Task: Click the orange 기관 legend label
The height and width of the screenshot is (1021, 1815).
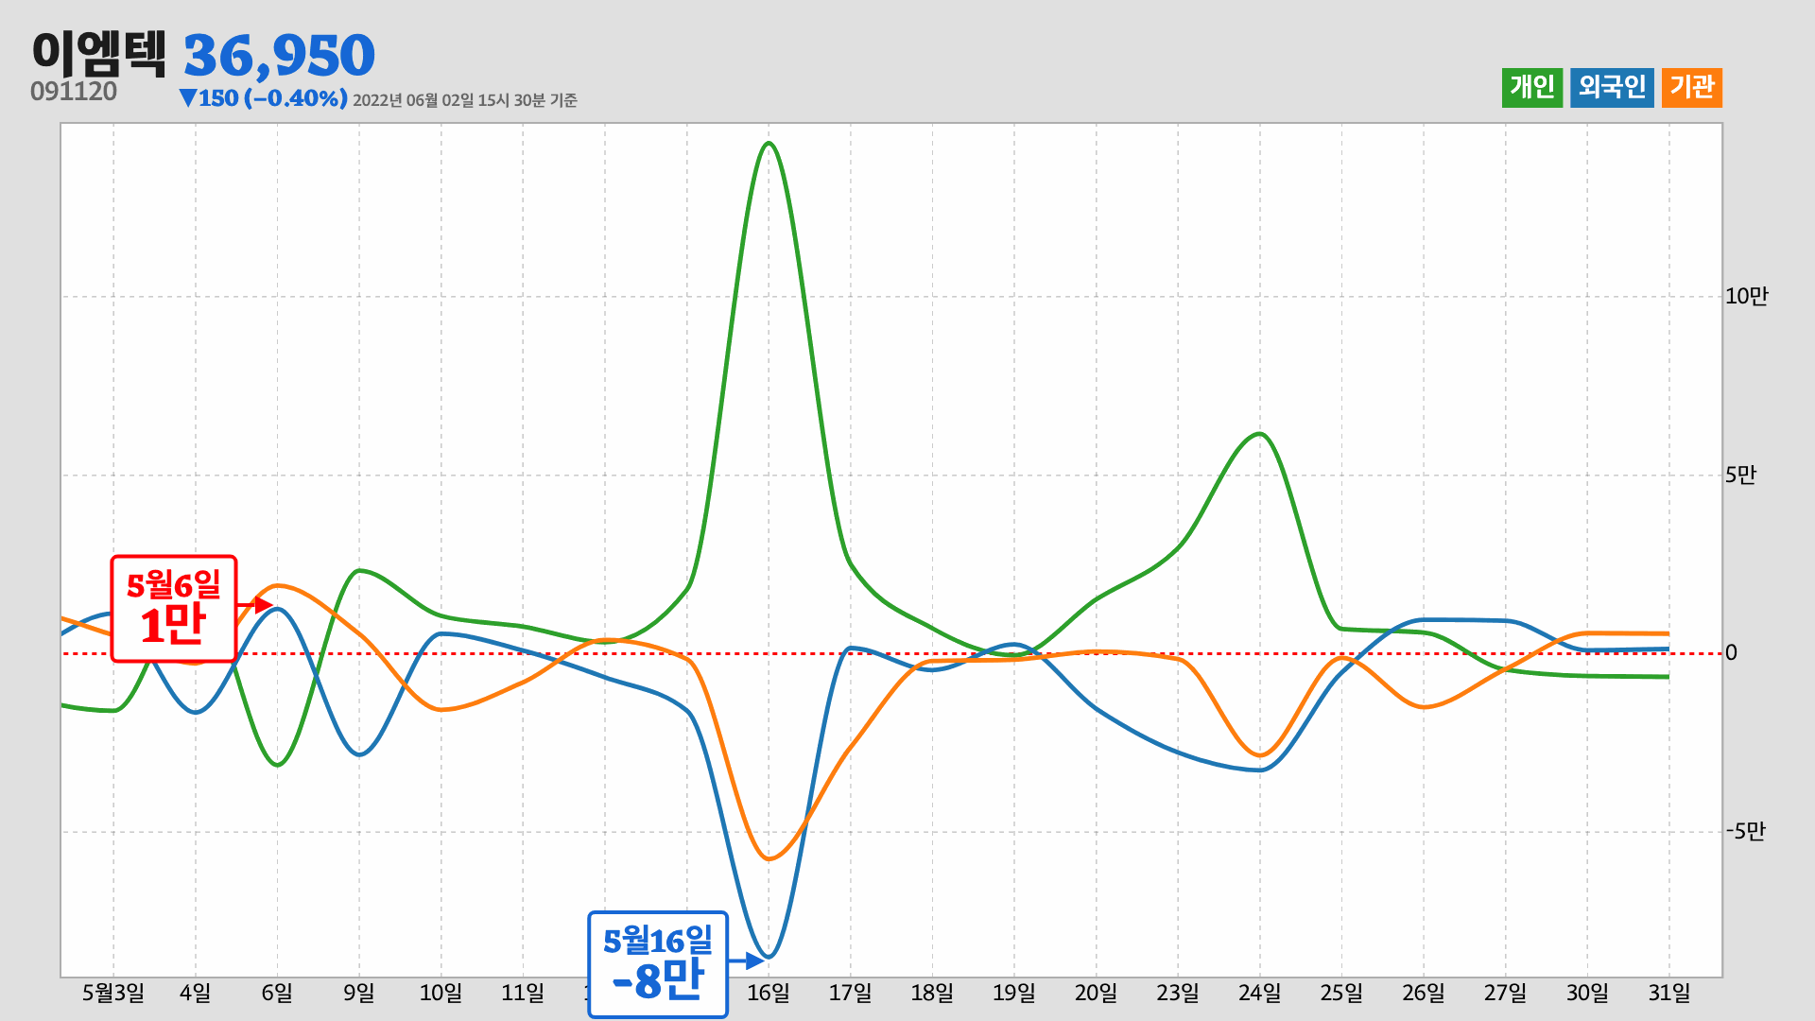Action: [x=1692, y=88]
